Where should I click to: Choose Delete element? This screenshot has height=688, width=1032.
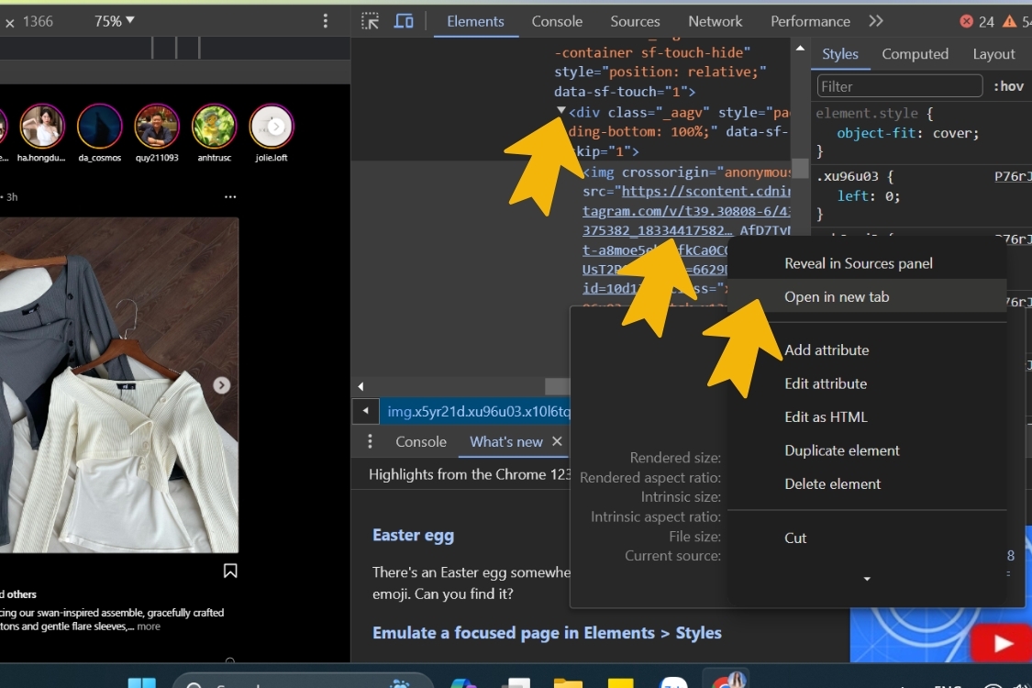click(x=832, y=484)
